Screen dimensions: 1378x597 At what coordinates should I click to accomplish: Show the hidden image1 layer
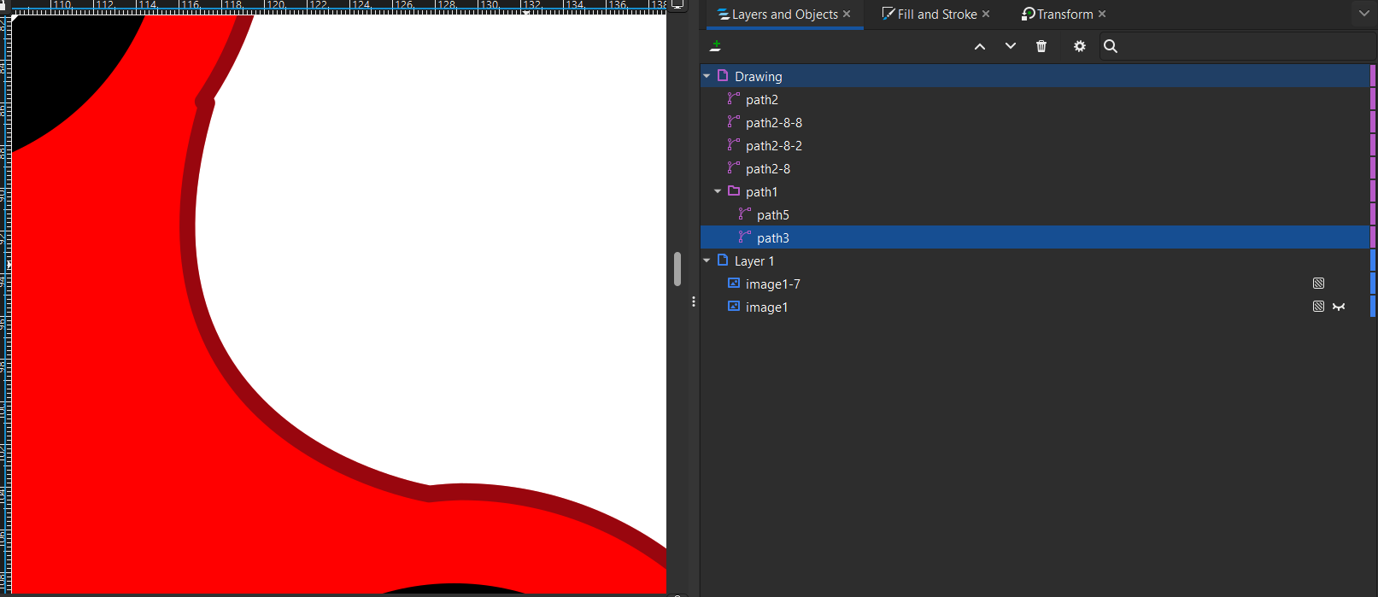pyautogui.click(x=1339, y=307)
